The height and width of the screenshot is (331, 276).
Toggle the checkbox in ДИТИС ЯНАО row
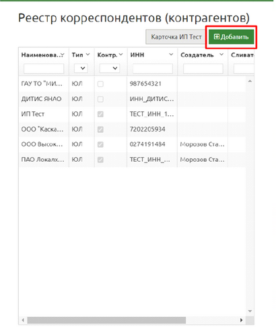point(100,99)
